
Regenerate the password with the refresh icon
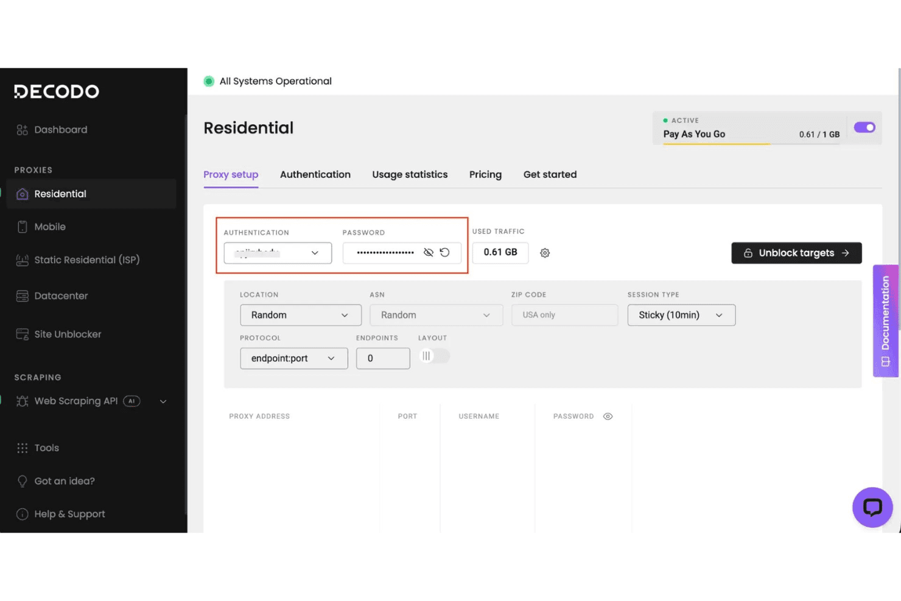coord(445,253)
